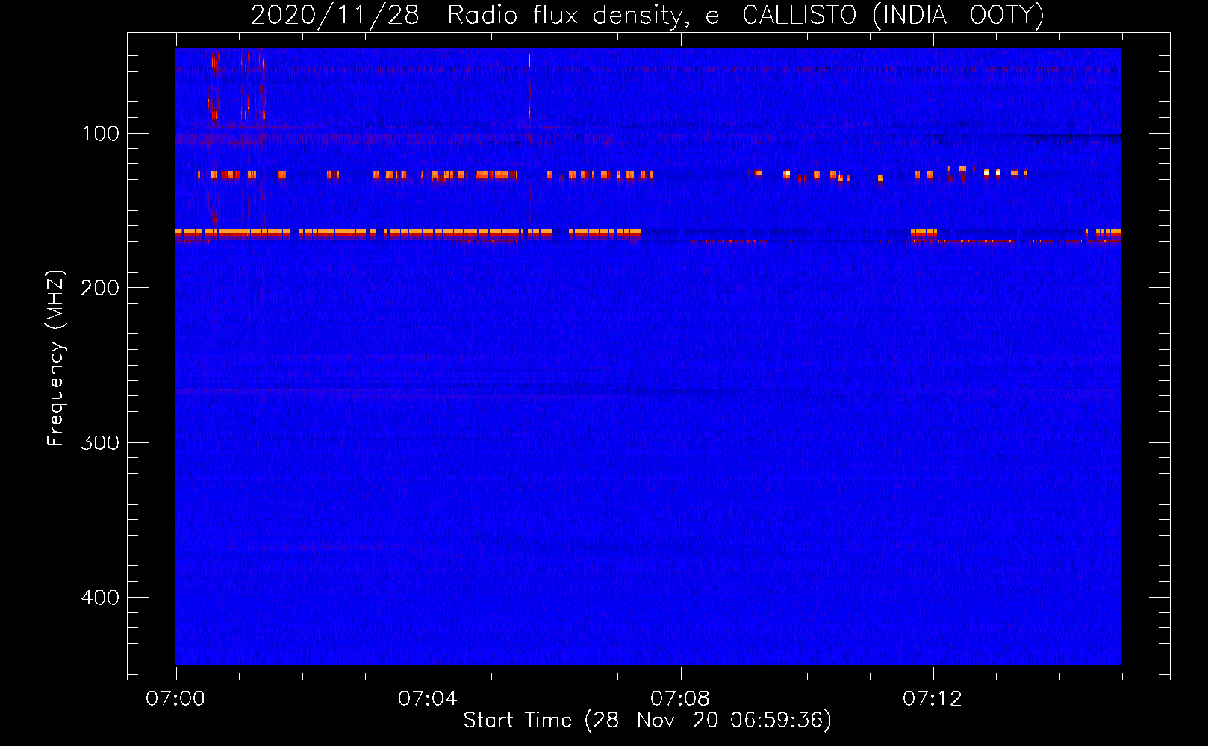Click the 'Frequency (MHZ)' axis label
Screen dimensions: 1208x746
click(56, 357)
